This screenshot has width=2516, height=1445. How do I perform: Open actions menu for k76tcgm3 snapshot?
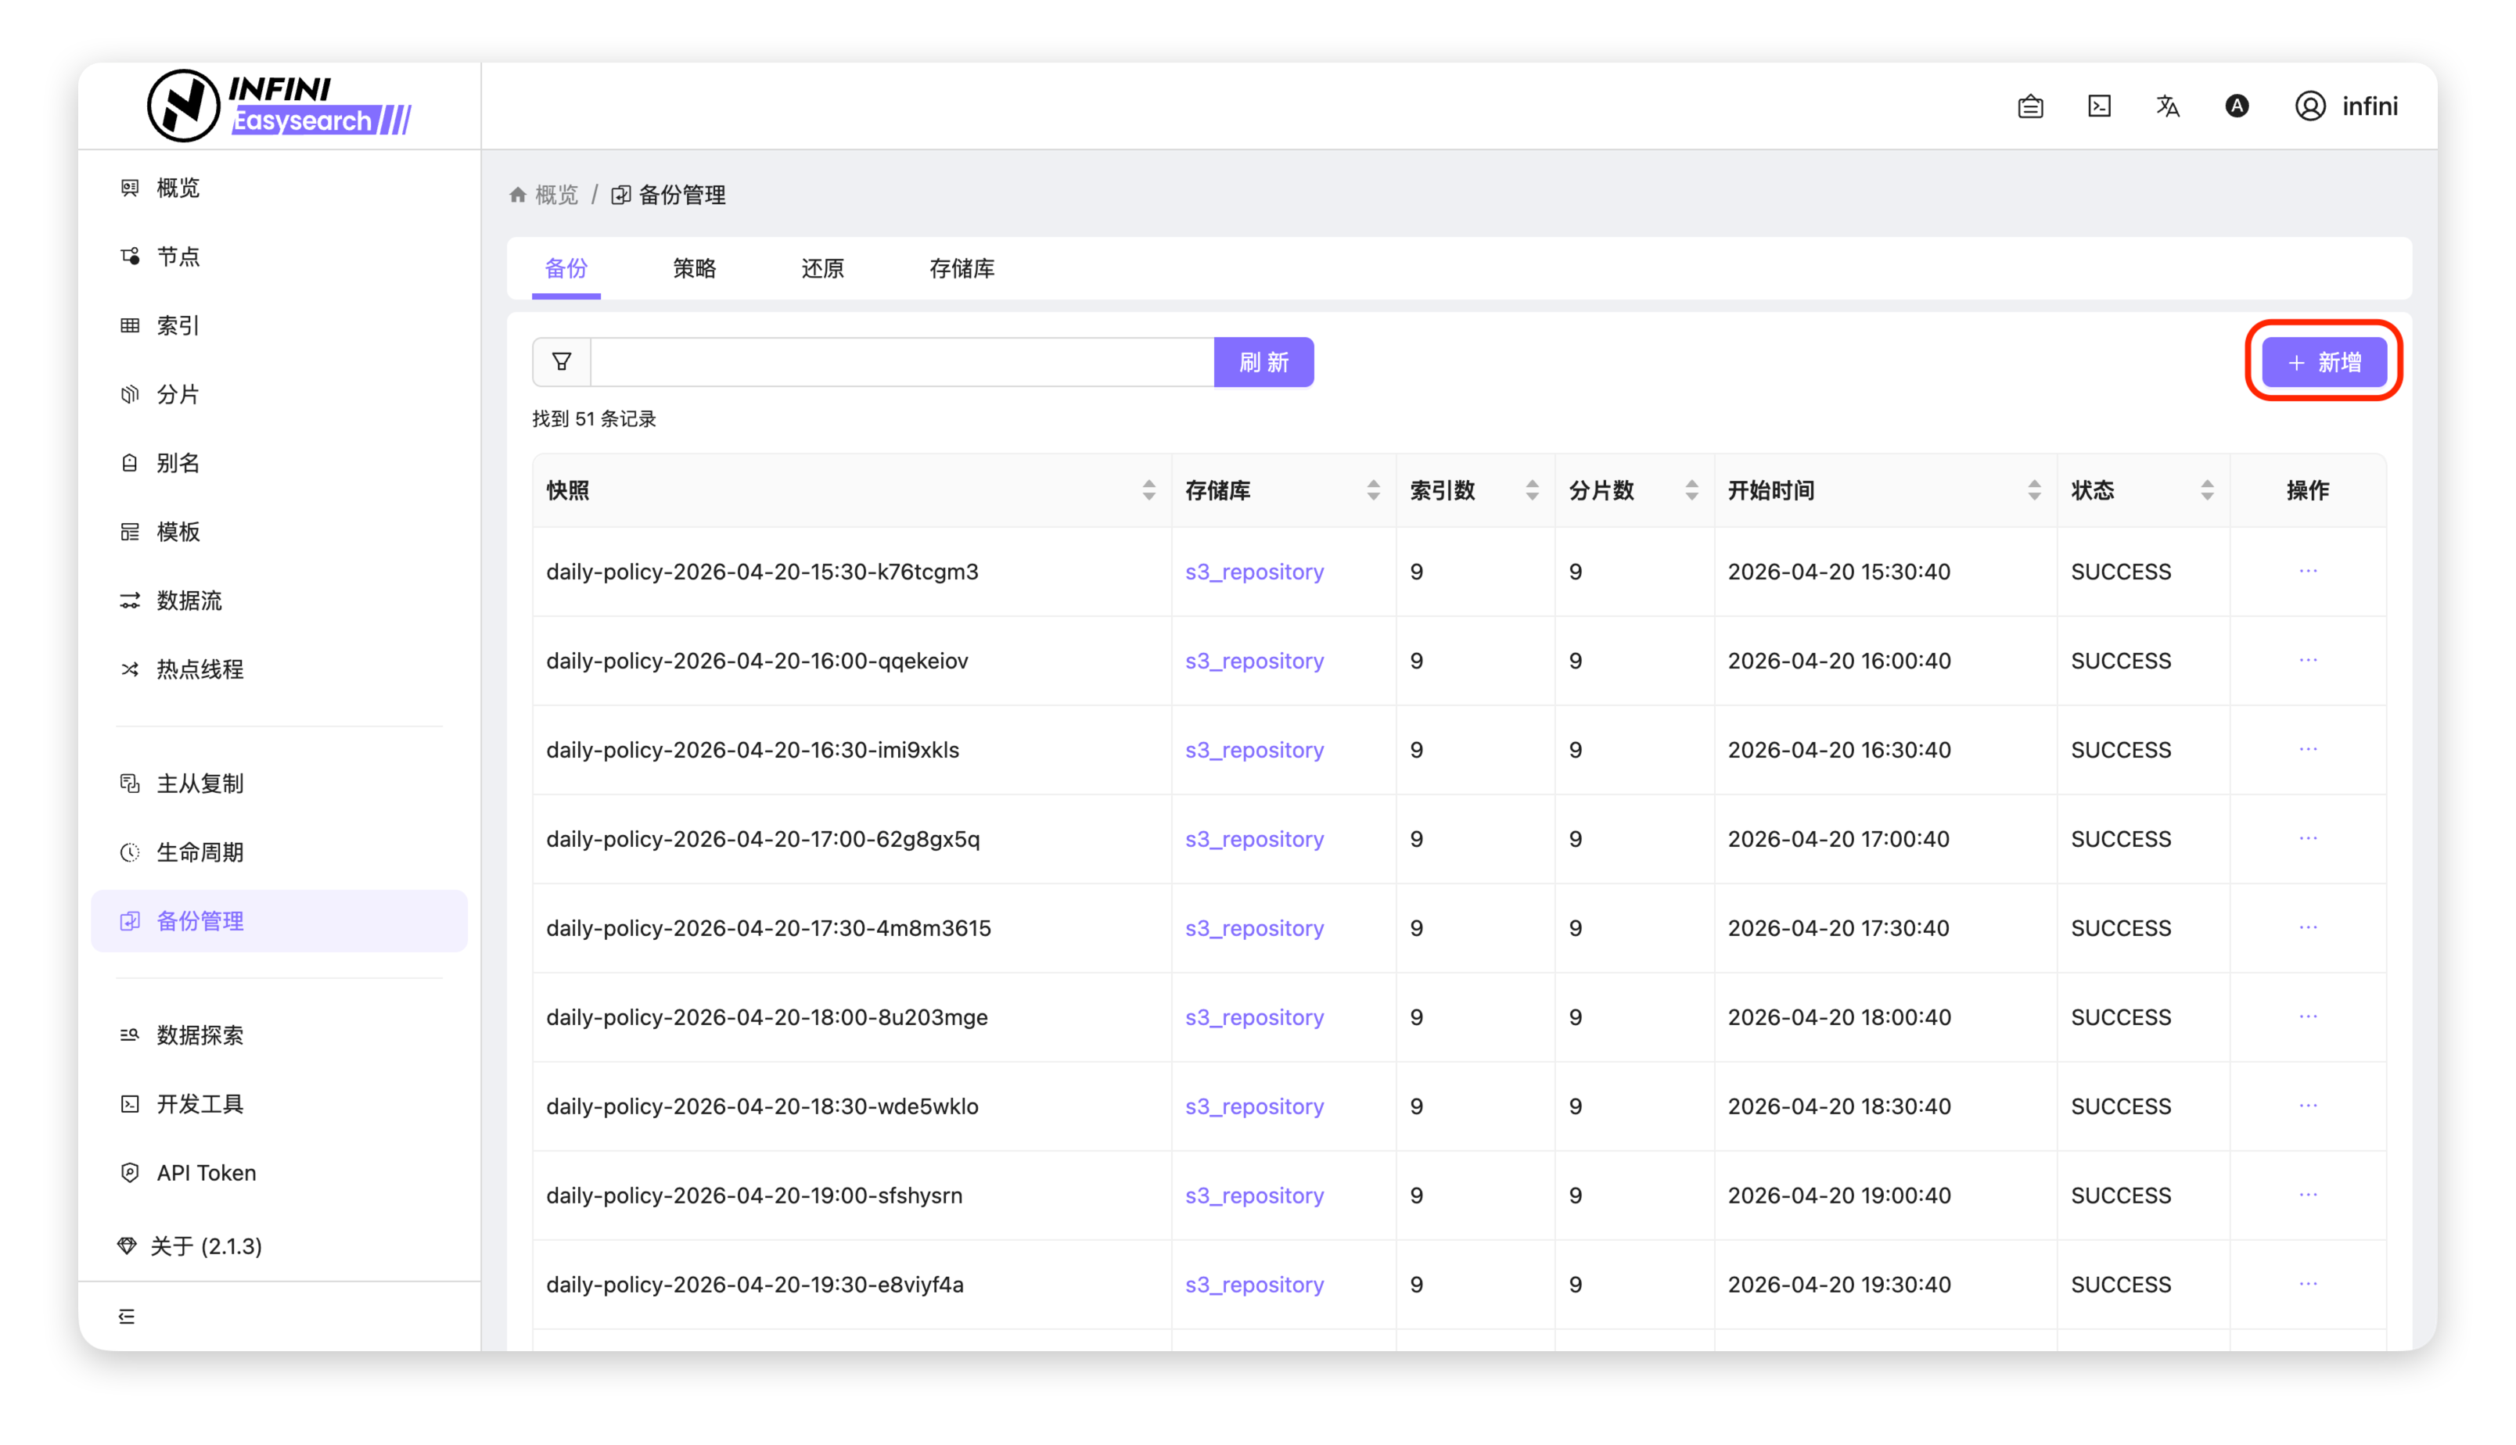(2307, 572)
